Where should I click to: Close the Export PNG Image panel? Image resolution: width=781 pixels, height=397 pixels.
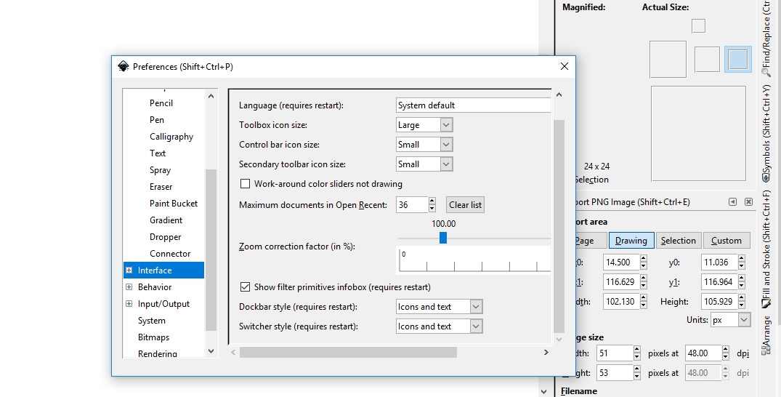pyautogui.click(x=747, y=202)
